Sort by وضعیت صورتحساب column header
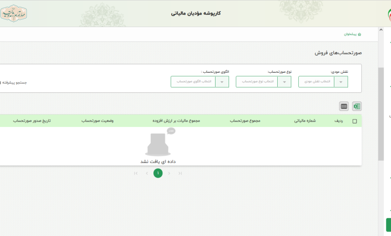 [x=97, y=121]
